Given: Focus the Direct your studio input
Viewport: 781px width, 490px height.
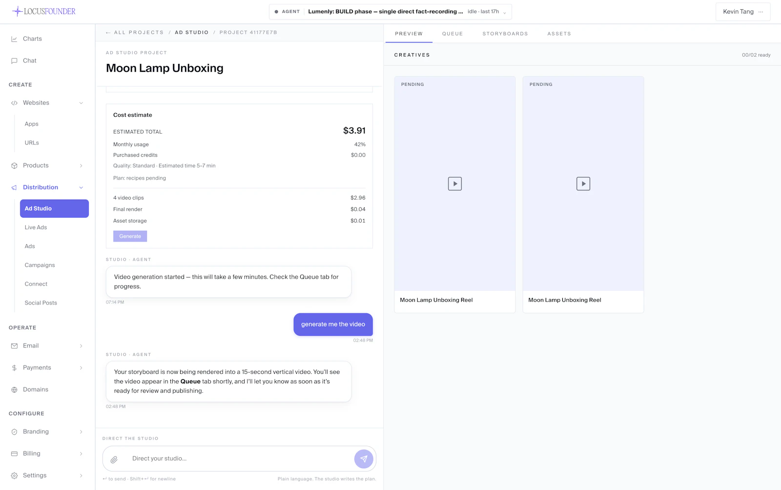Looking at the screenshot, I should pyautogui.click(x=239, y=459).
